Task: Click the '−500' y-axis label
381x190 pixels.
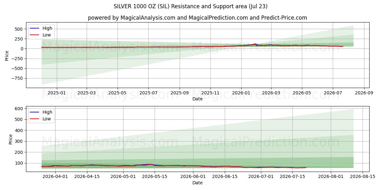Action: click(x=18, y=68)
